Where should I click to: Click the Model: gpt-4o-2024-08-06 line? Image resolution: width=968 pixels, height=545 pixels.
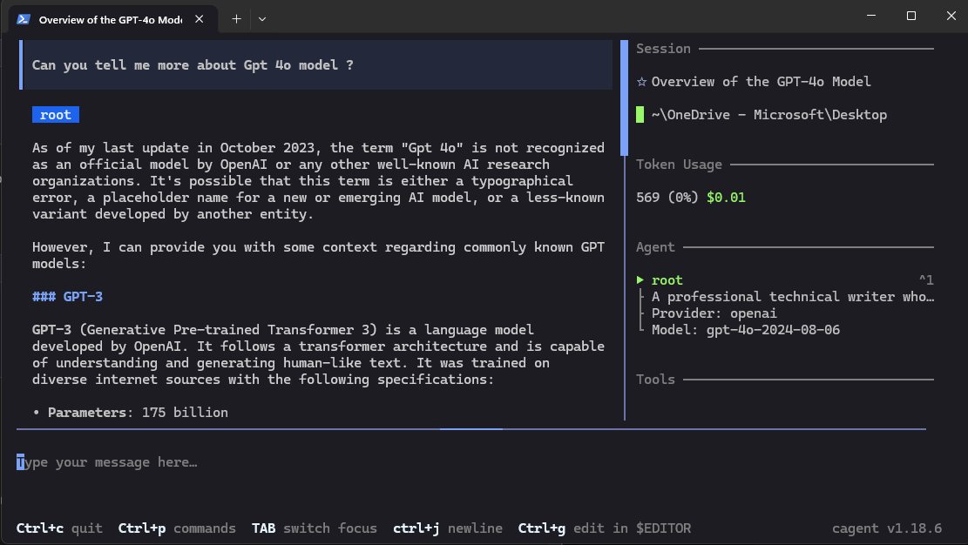(x=746, y=330)
